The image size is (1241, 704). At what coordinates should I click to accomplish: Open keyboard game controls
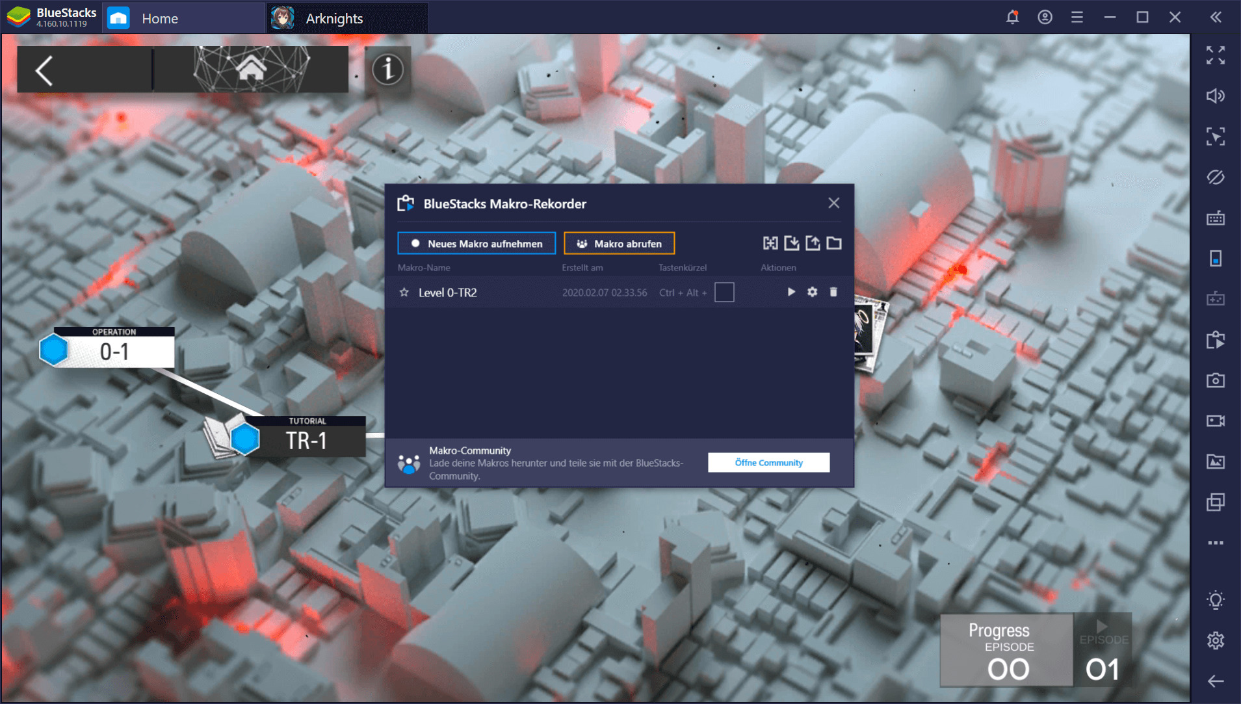(x=1216, y=218)
